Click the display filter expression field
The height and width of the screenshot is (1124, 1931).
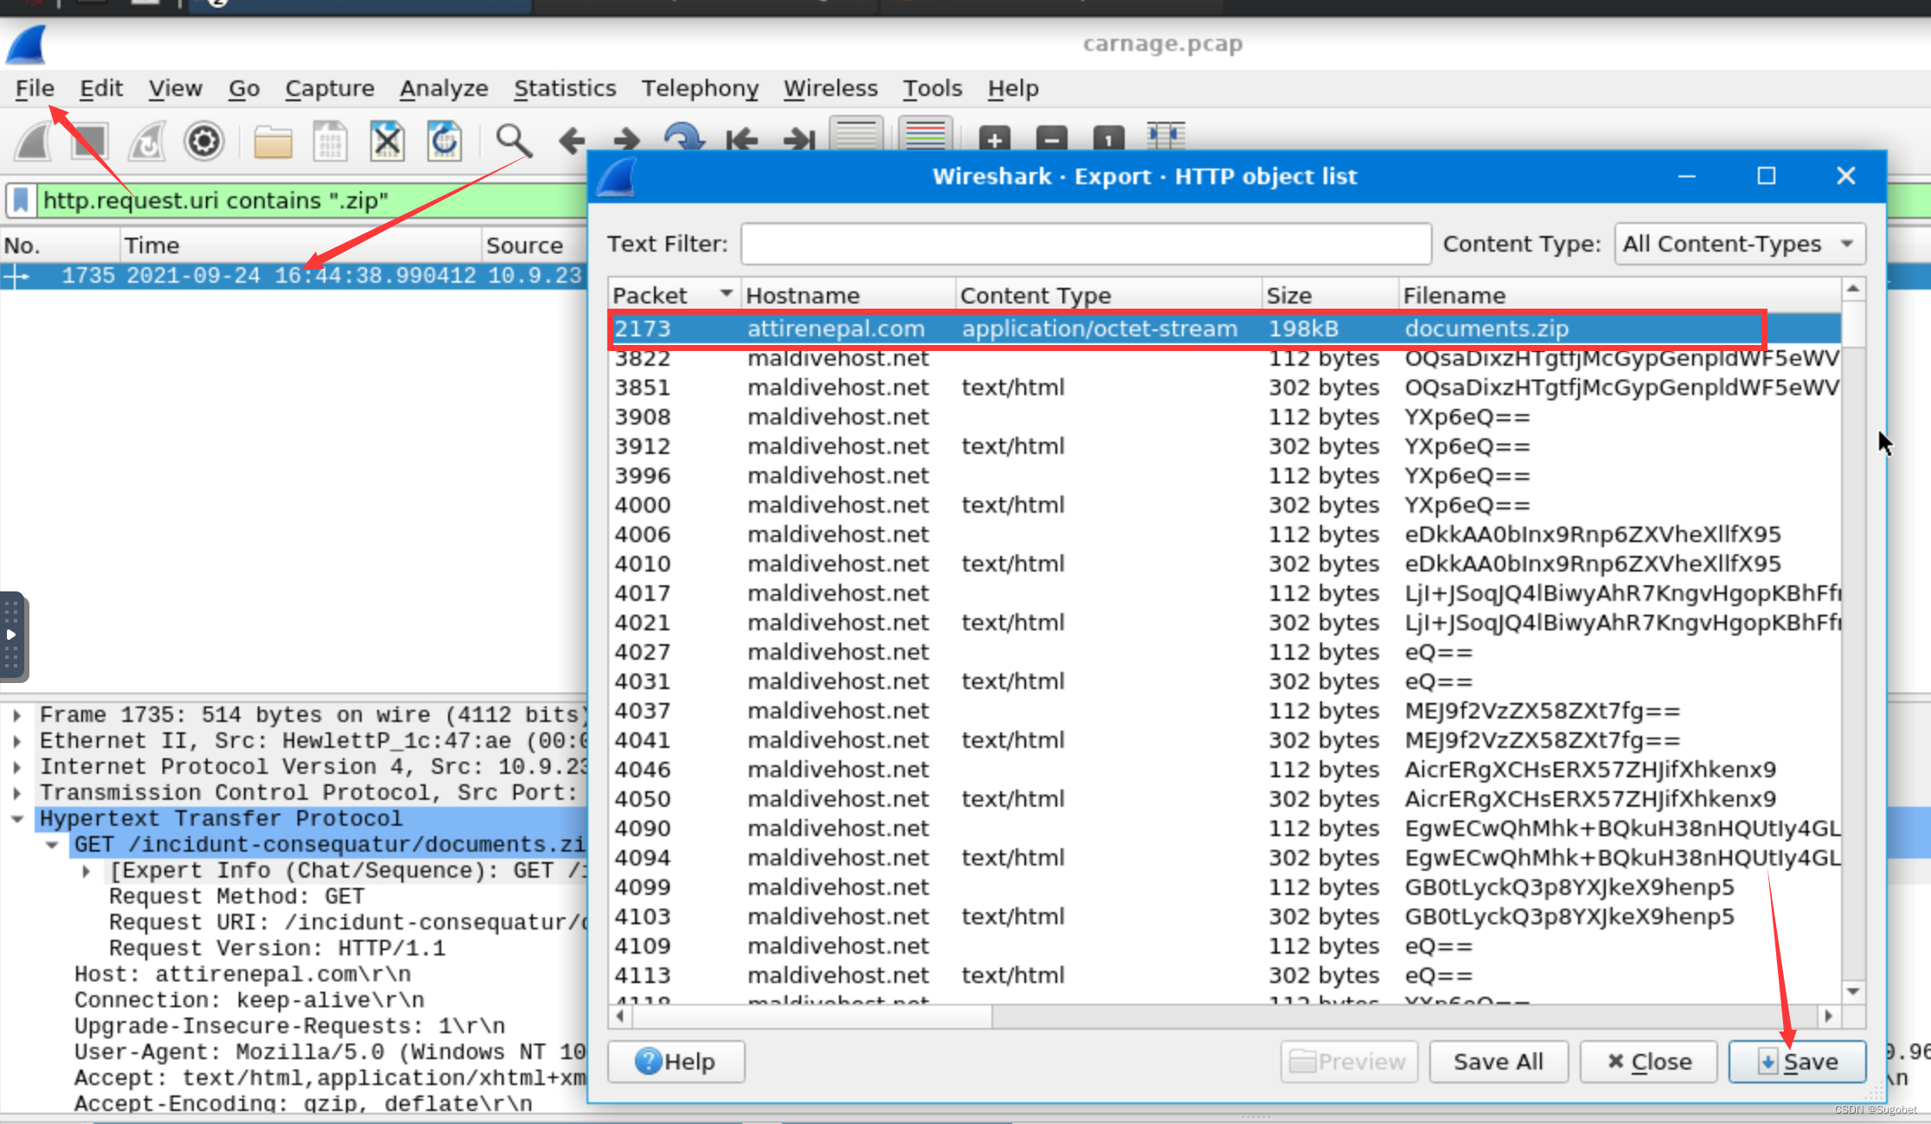[x=311, y=201]
